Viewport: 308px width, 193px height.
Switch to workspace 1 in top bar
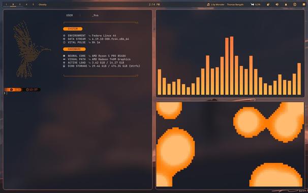6,5
